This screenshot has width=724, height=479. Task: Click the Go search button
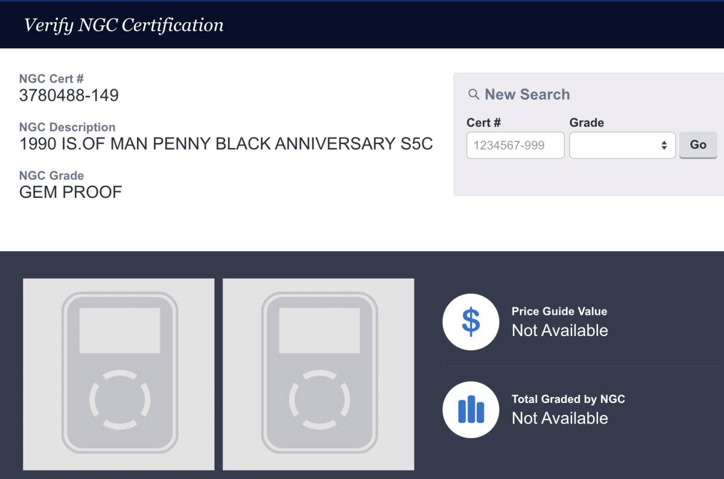click(698, 145)
